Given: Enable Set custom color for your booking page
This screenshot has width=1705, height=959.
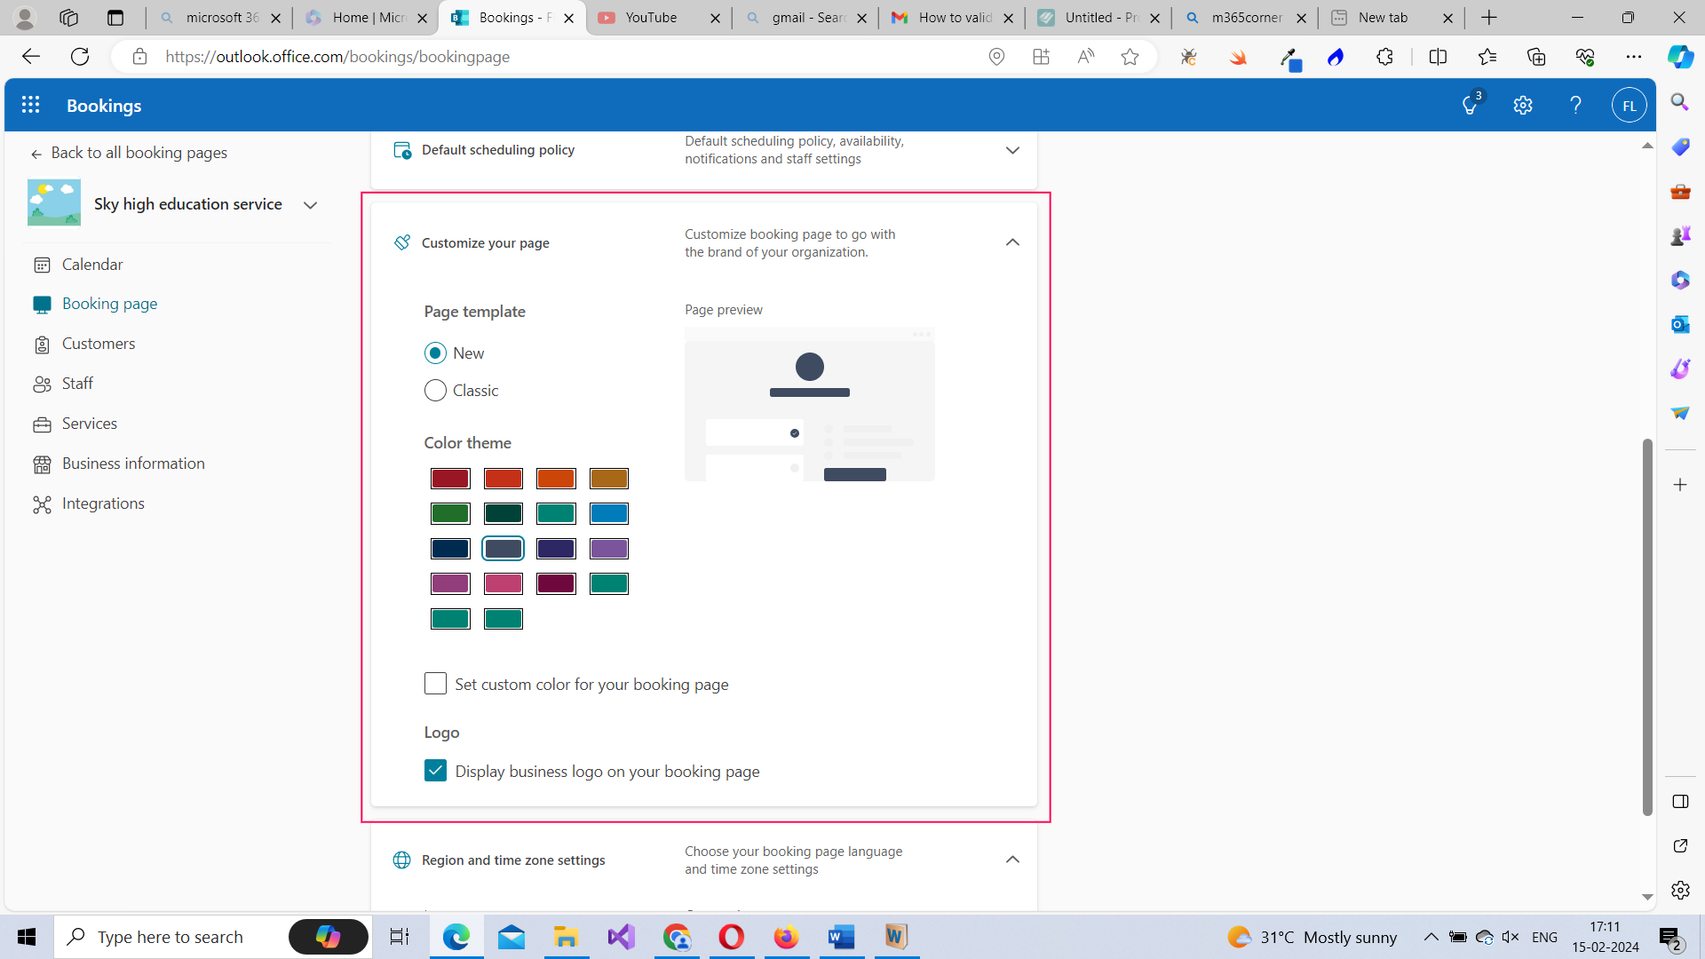Looking at the screenshot, I should click(x=435, y=684).
